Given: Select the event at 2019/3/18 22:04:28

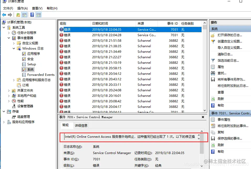Looking at the screenshot, I should pyautogui.click(x=130, y=35).
